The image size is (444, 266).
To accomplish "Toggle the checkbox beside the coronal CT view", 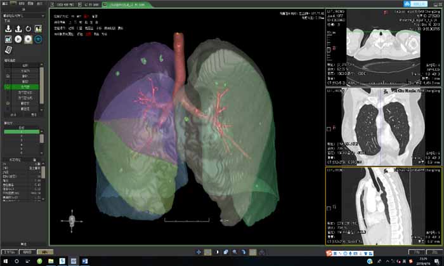I will tap(328, 130).
